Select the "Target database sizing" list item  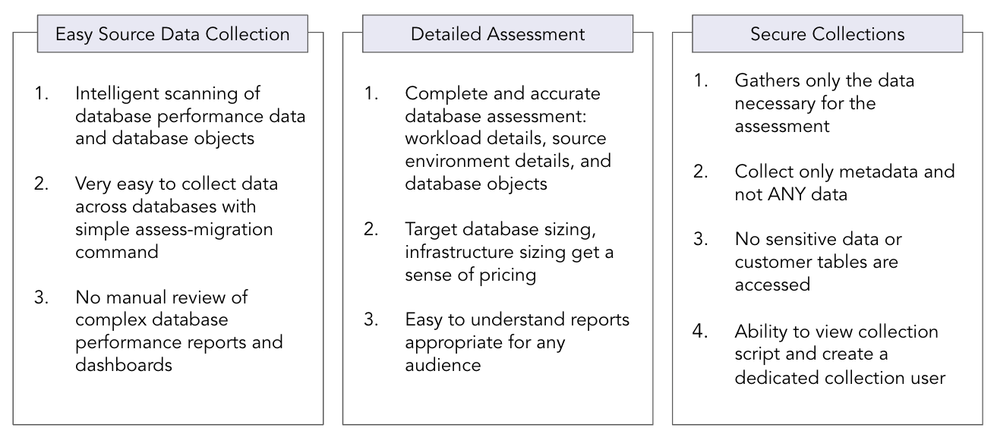507,253
